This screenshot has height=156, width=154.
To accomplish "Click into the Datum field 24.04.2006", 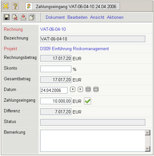I will 54,90.
